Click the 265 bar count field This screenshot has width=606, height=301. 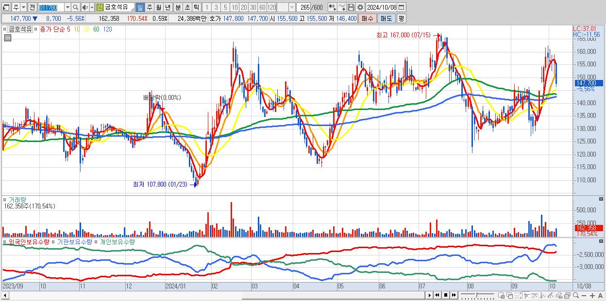(304, 8)
